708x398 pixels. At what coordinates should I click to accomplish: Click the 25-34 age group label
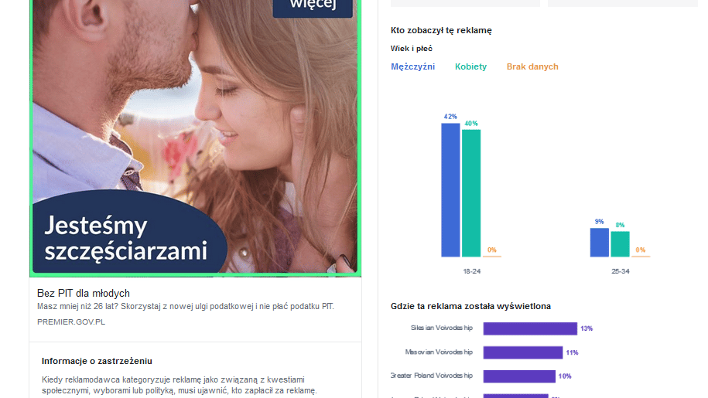point(620,271)
